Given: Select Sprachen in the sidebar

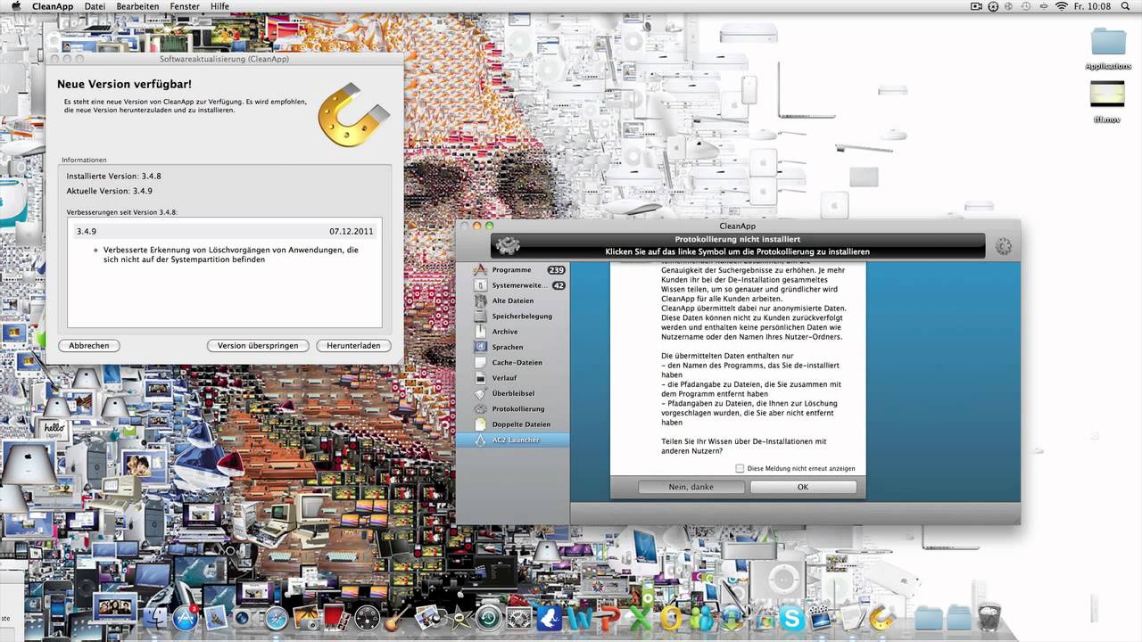Looking at the screenshot, I should click(x=513, y=347).
